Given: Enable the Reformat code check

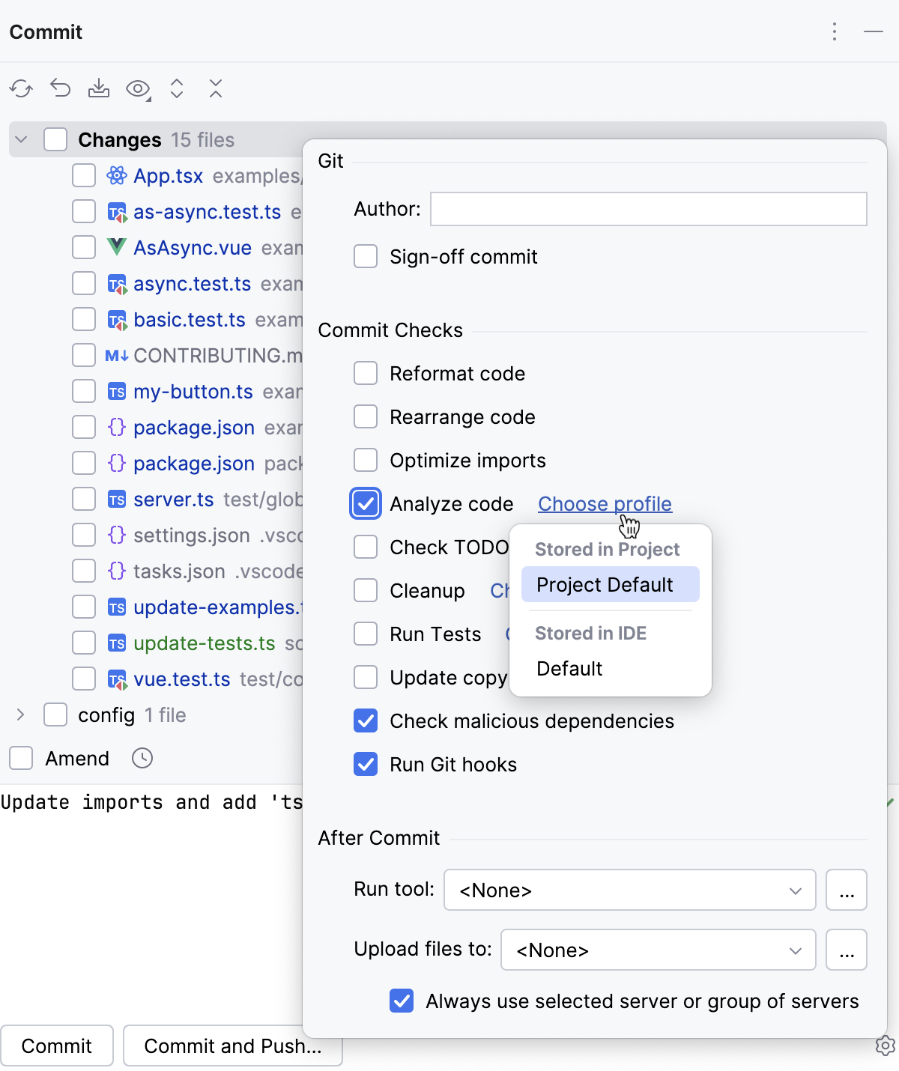Looking at the screenshot, I should pyautogui.click(x=365, y=373).
